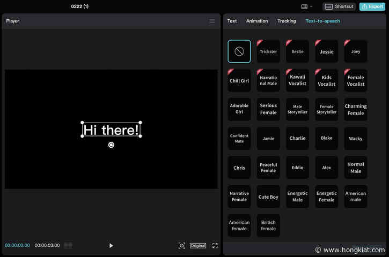Select the Jamie voice tile
389x257 pixels.
(x=268, y=138)
